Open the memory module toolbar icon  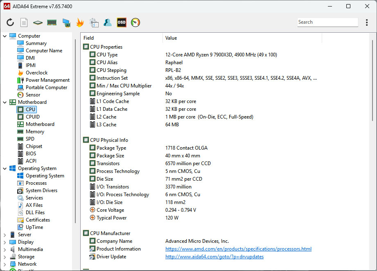coord(52,22)
